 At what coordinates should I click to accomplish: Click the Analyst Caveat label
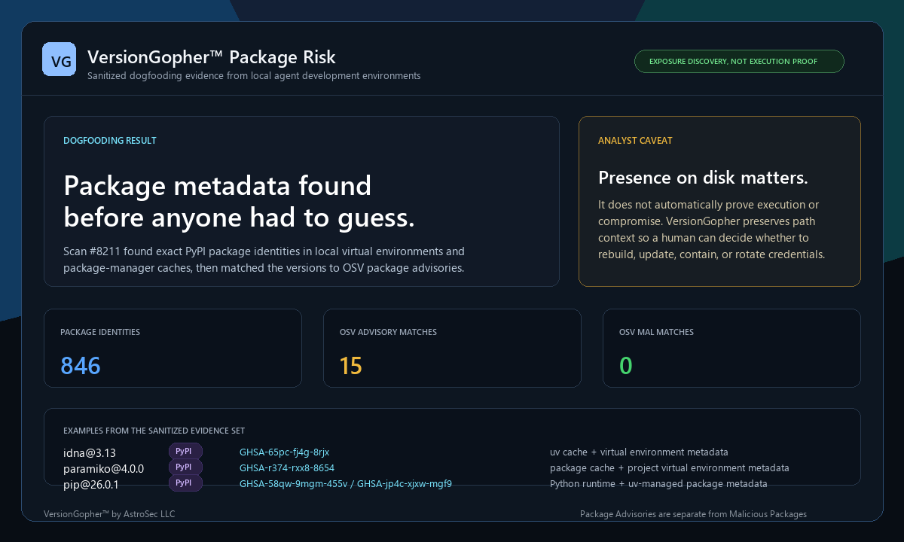635,141
